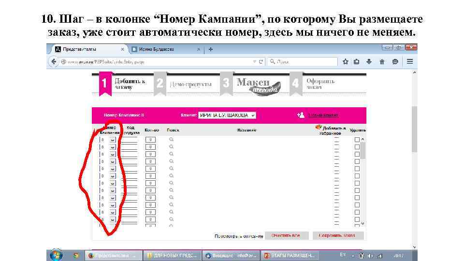The image size is (464, 261).
Task: Tick the Удалить checkbox in the third row
Action: pos(357,154)
